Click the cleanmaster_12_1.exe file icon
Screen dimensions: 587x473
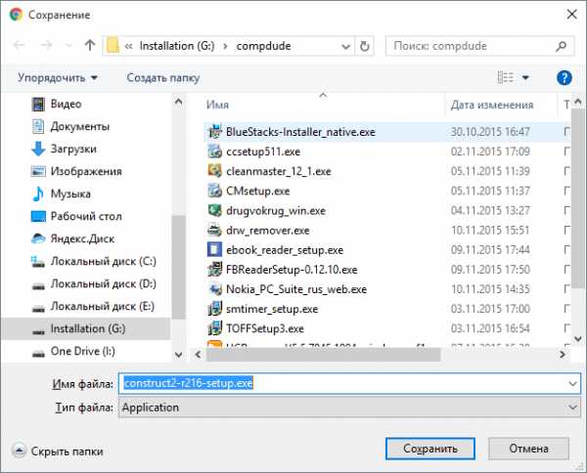pyautogui.click(x=215, y=171)
